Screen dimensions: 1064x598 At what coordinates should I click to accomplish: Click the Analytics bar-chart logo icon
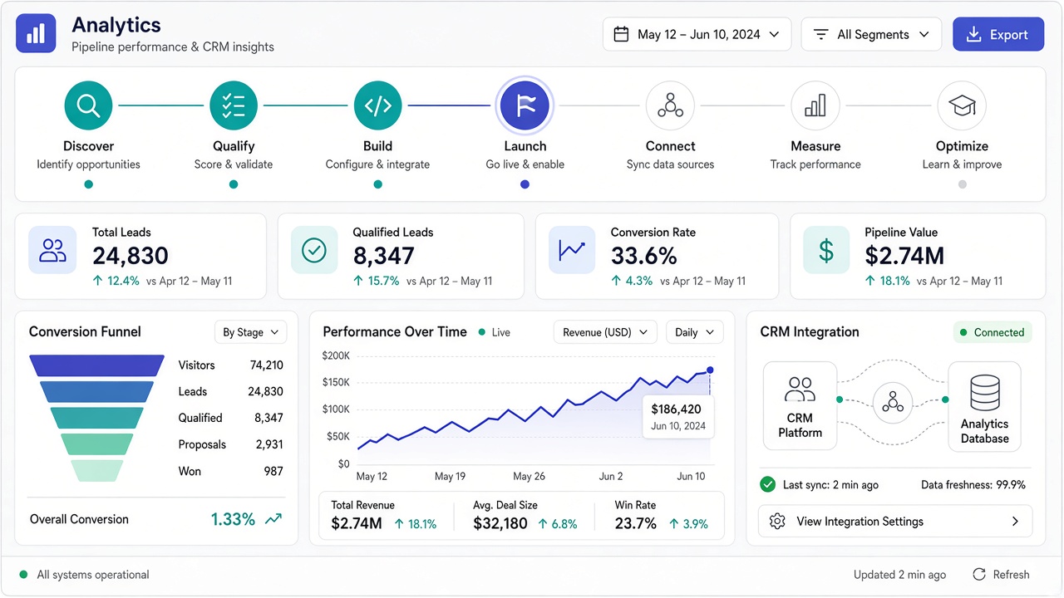(36, 33)
